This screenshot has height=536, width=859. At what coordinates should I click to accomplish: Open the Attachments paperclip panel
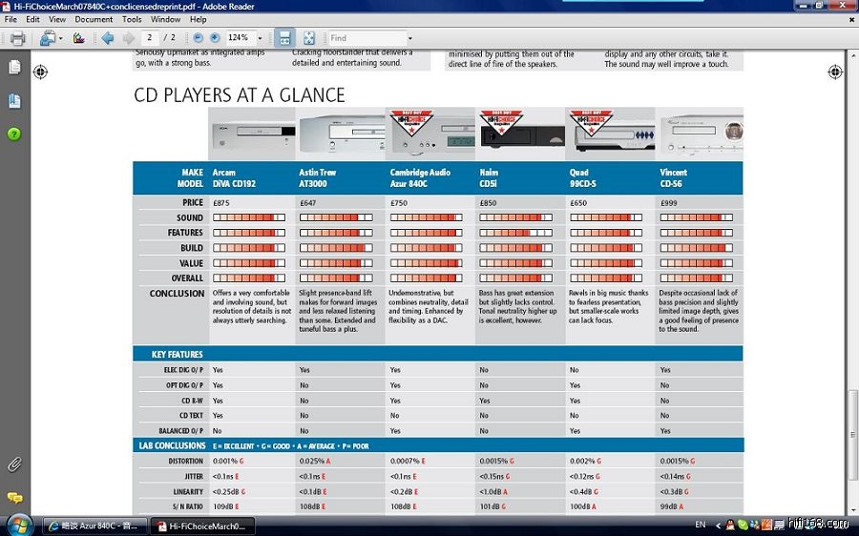click(x=14, y=464)
